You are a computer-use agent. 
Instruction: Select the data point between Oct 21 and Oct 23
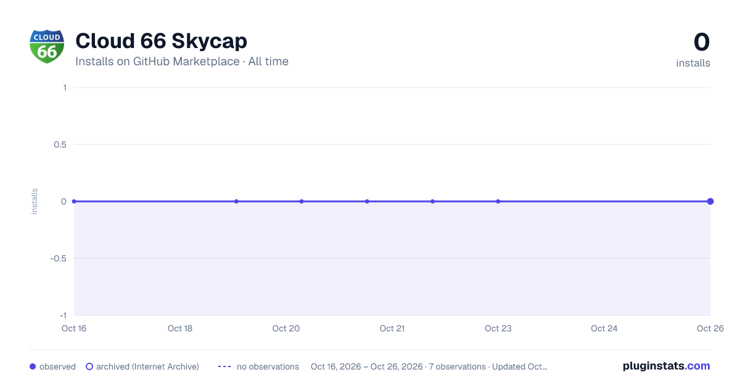[433, 201]
